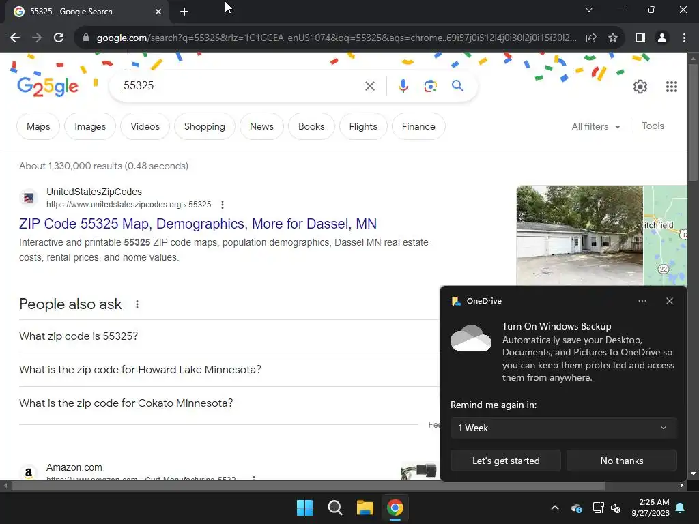
Task: Open search Tools
Action: 653,126
